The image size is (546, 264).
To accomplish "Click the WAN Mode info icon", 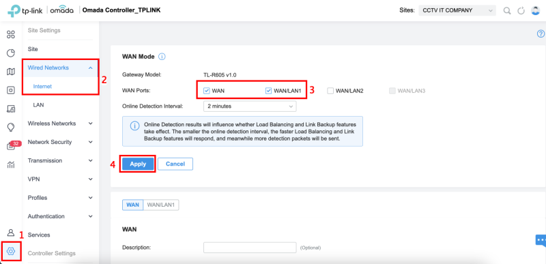I will (x=162, y=57).
